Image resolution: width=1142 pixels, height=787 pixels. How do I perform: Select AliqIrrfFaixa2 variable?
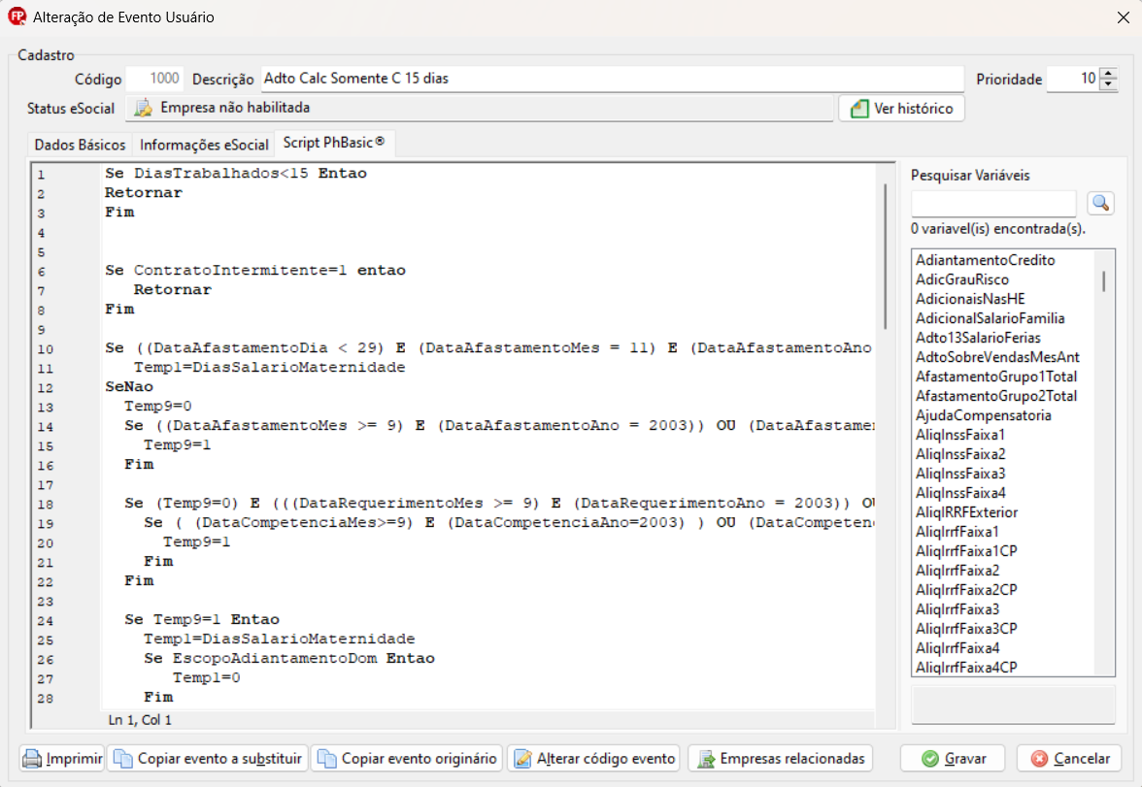pyautogui.click(x=957, y=571)
